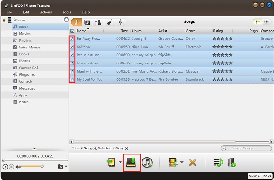Image resolution: width=274 pixels, height=180 pixels.
Task: Click the Play button in player
Action: pos(5,167)
